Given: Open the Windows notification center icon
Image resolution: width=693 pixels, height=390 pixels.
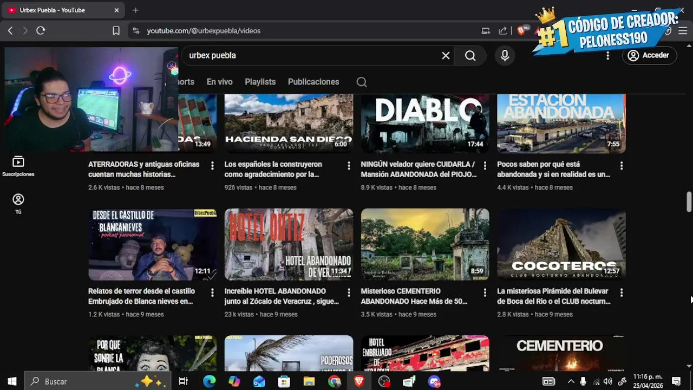Looking at the screenshot, I should coord(676,381).
